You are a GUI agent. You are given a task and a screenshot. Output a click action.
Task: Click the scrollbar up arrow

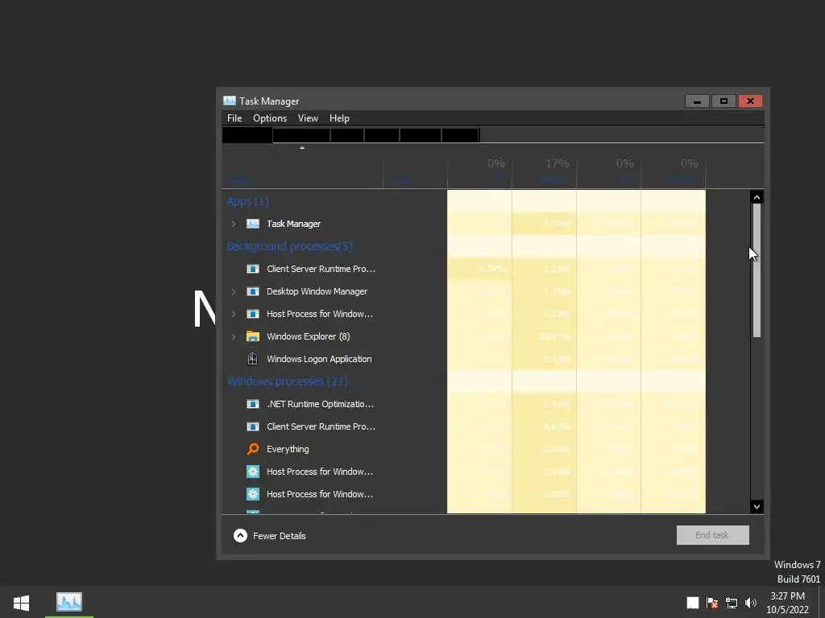[757, 198]
